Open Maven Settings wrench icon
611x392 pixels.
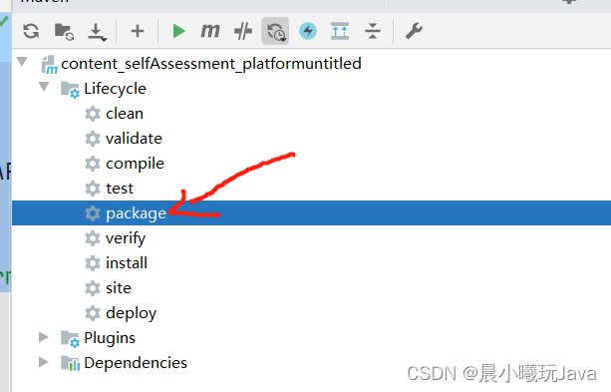point(414,31)
